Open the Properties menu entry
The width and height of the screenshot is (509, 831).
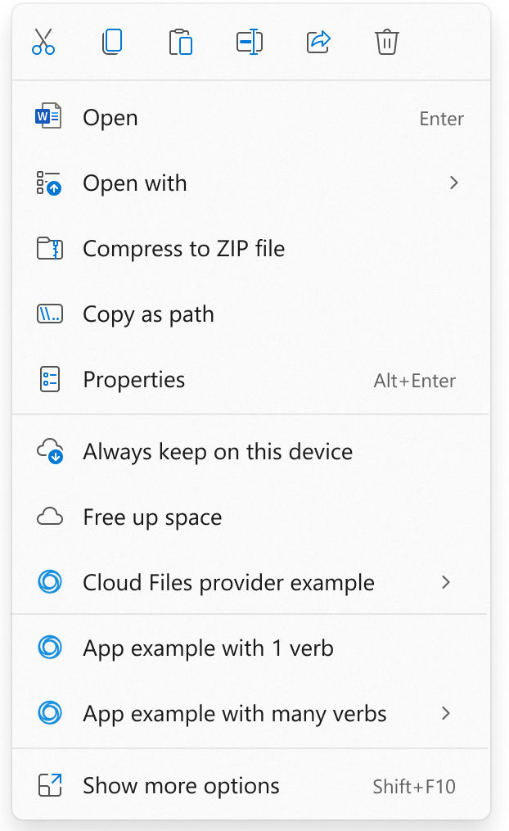[x=133, y=380]
